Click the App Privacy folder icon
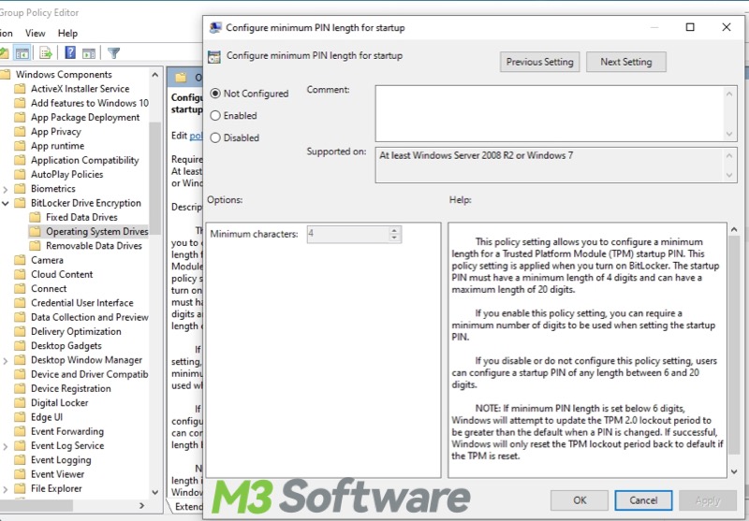 (20, 132)
